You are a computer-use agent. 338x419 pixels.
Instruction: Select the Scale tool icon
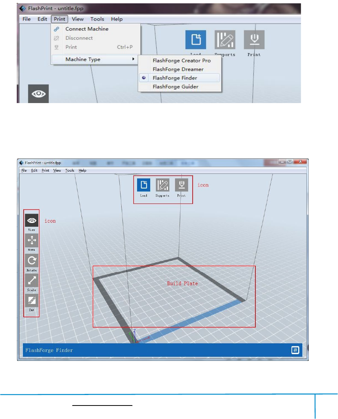tap(32, 280)
